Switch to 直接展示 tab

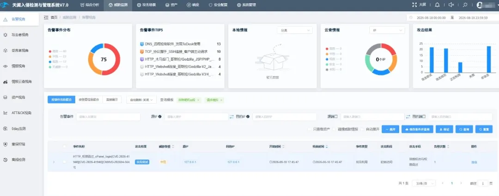(x=112, y=99)
